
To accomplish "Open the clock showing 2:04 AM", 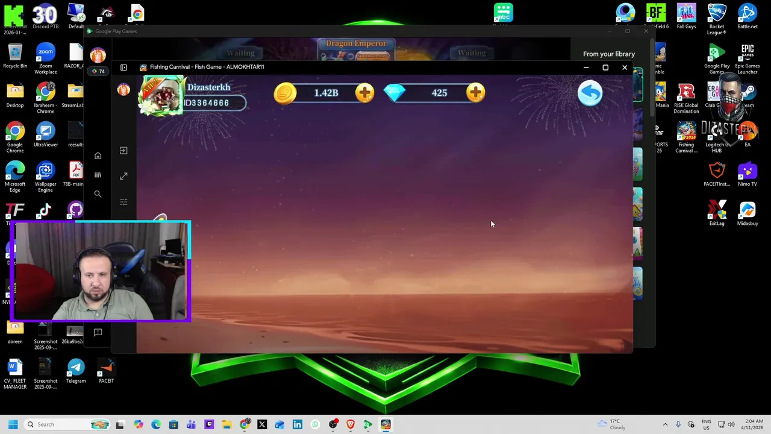I will (x=752, y=424).
